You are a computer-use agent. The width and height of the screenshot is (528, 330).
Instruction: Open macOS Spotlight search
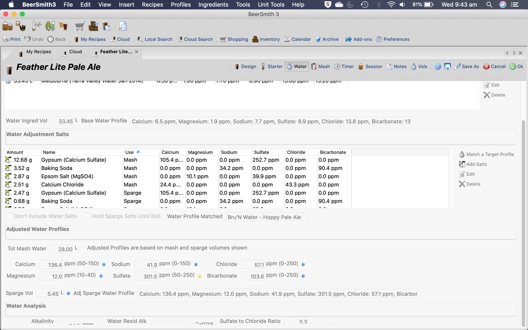click(x=489, y=5)
